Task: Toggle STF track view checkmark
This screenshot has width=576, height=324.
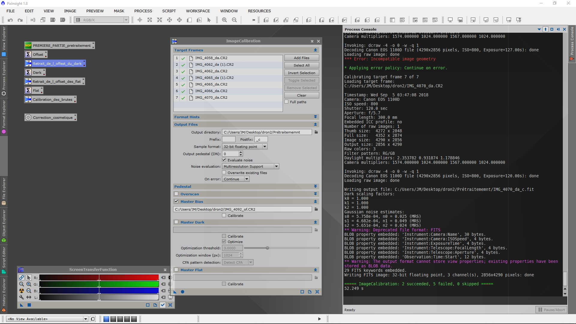Action: tap(163, 305)
